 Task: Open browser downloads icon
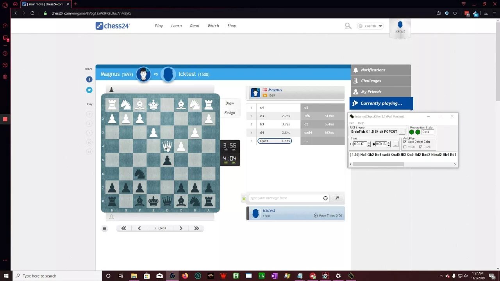(x=486, y=13)
